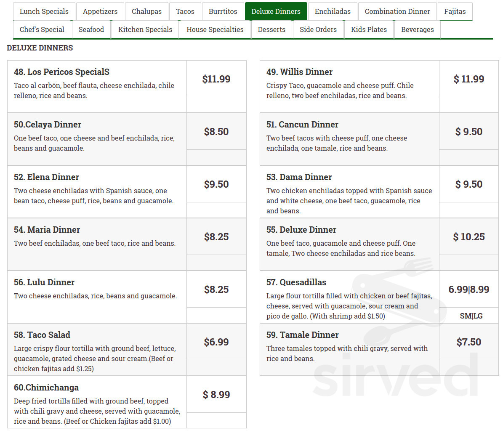View the Fajitas menu tab
The width and height of the screenshot is (503, 433).
pyautogui.click(x=455, y=11)
